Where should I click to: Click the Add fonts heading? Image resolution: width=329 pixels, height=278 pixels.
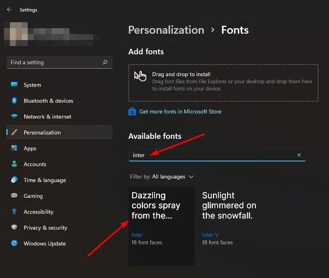click(146, 52)
